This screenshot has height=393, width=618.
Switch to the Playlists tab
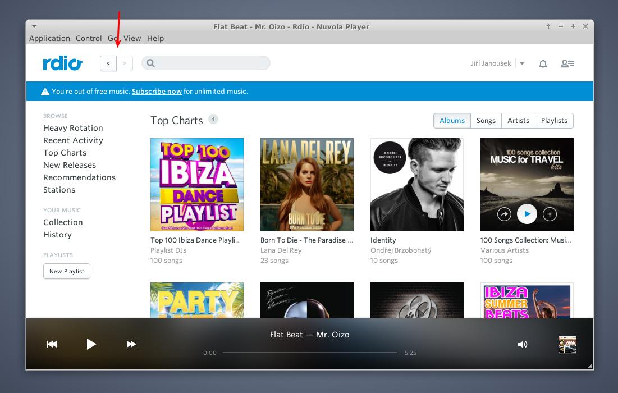coord(553,120)
